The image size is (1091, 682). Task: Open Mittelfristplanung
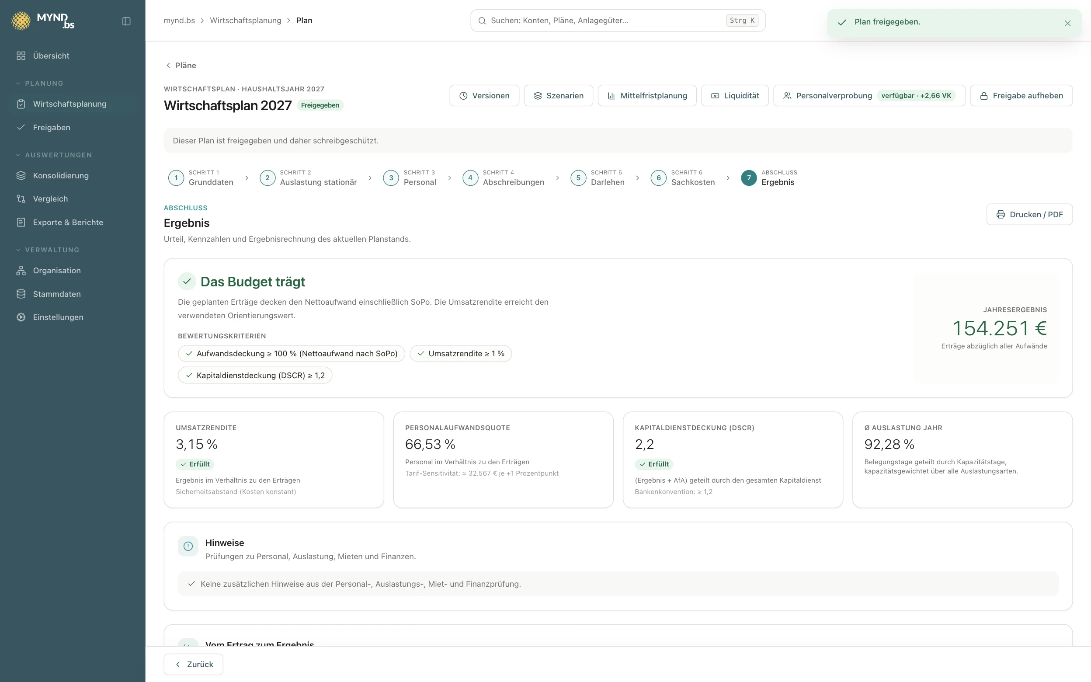click(x=647, y=96)
